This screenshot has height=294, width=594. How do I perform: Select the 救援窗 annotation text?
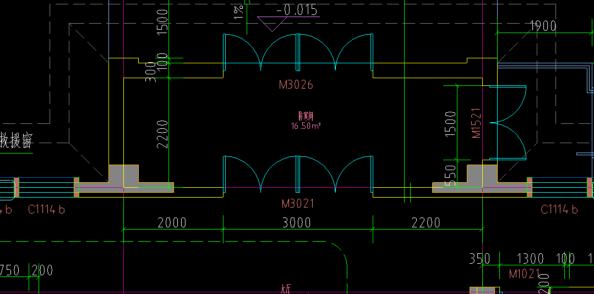17,140
